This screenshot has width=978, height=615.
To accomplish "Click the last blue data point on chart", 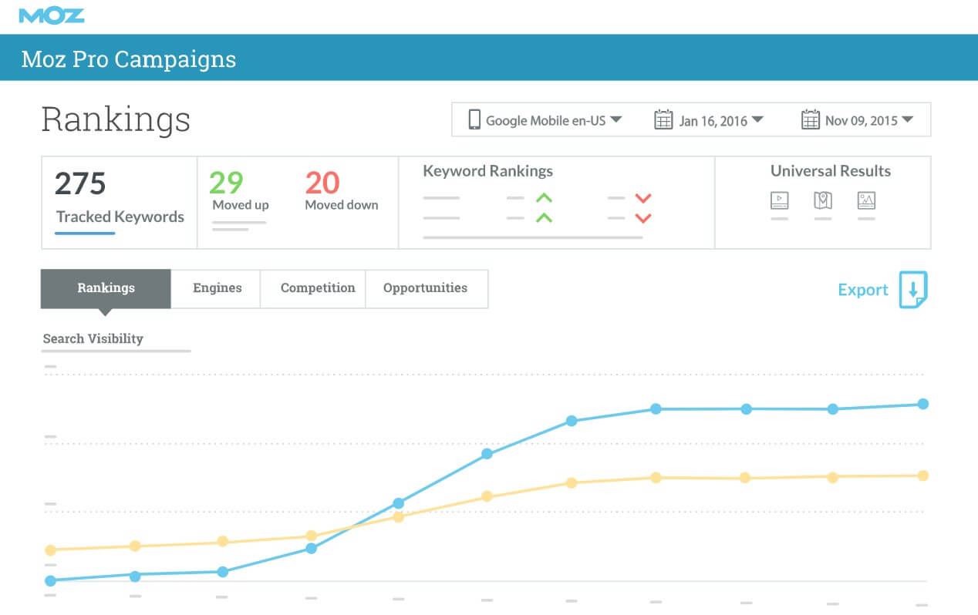I will pyautogui.click(x=922, y=404).
